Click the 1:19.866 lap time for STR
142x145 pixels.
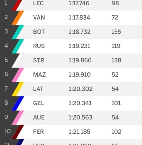pyautogui.click(x=80, y=60)
